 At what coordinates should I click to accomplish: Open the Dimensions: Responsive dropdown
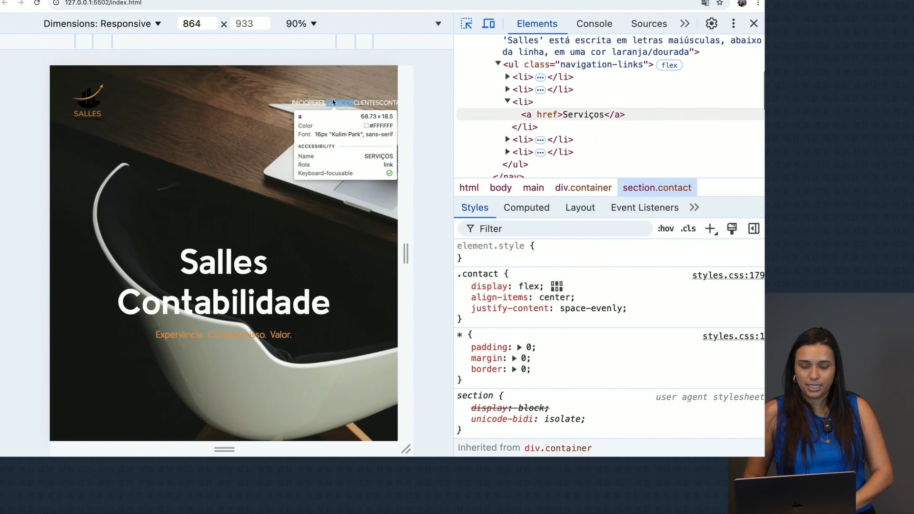[x=102, y=24]
